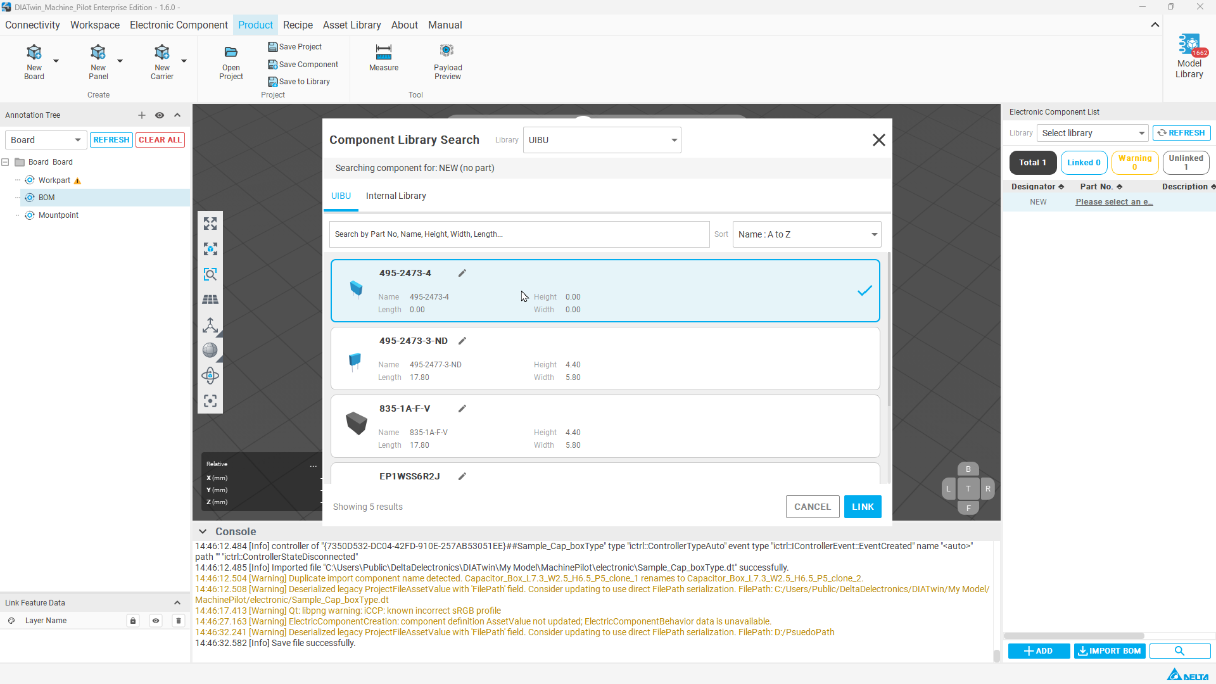
Task: Click the Please select an e... link
Action: coord(1114,202)
